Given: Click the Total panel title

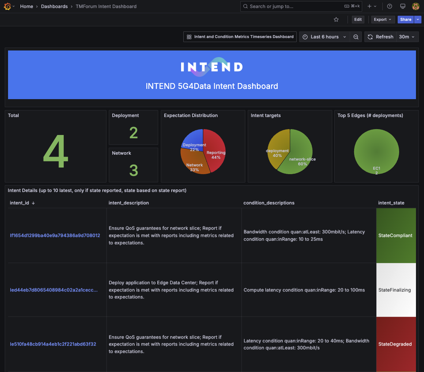Looking at the screenshot, I should click(x=13, y=116).
